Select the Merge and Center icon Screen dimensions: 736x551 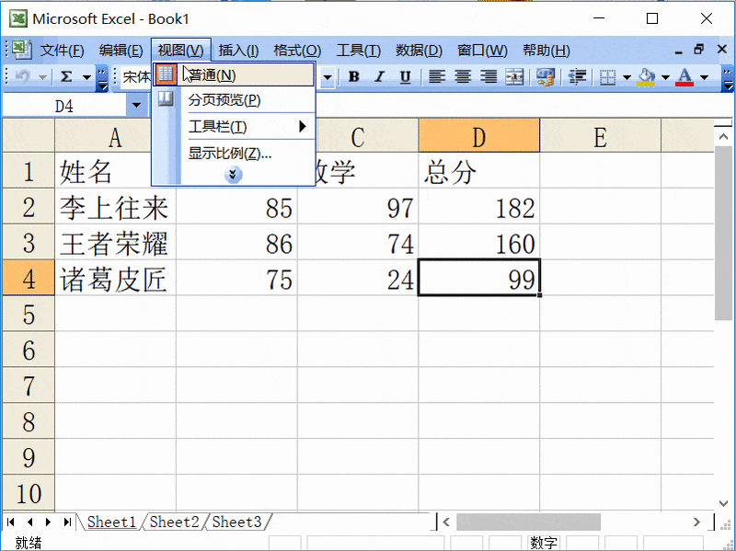[x=515, y=76]
